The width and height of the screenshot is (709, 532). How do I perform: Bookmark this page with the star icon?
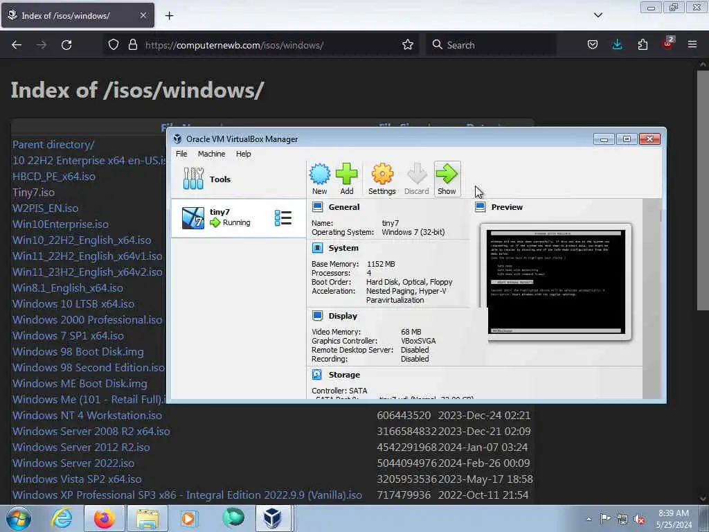pyautogui.click(x=408, y=45)
